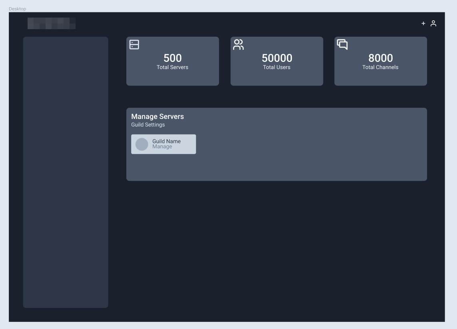
Task: Select the guild avatar circle
Action: pos(142,144)
